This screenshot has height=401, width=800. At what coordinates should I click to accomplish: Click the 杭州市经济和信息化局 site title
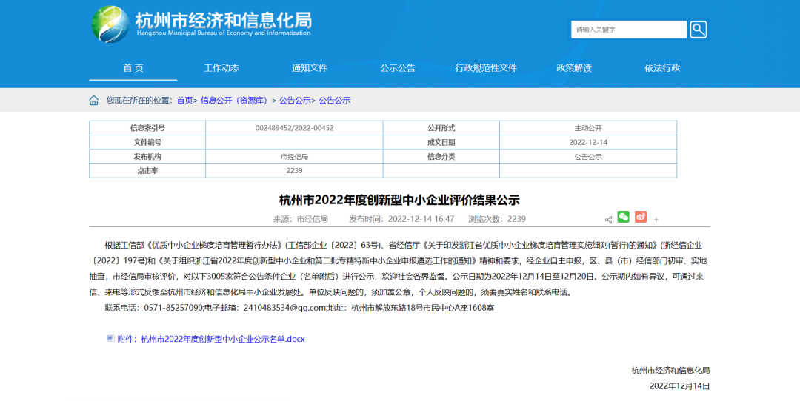[x=224, y=20]
